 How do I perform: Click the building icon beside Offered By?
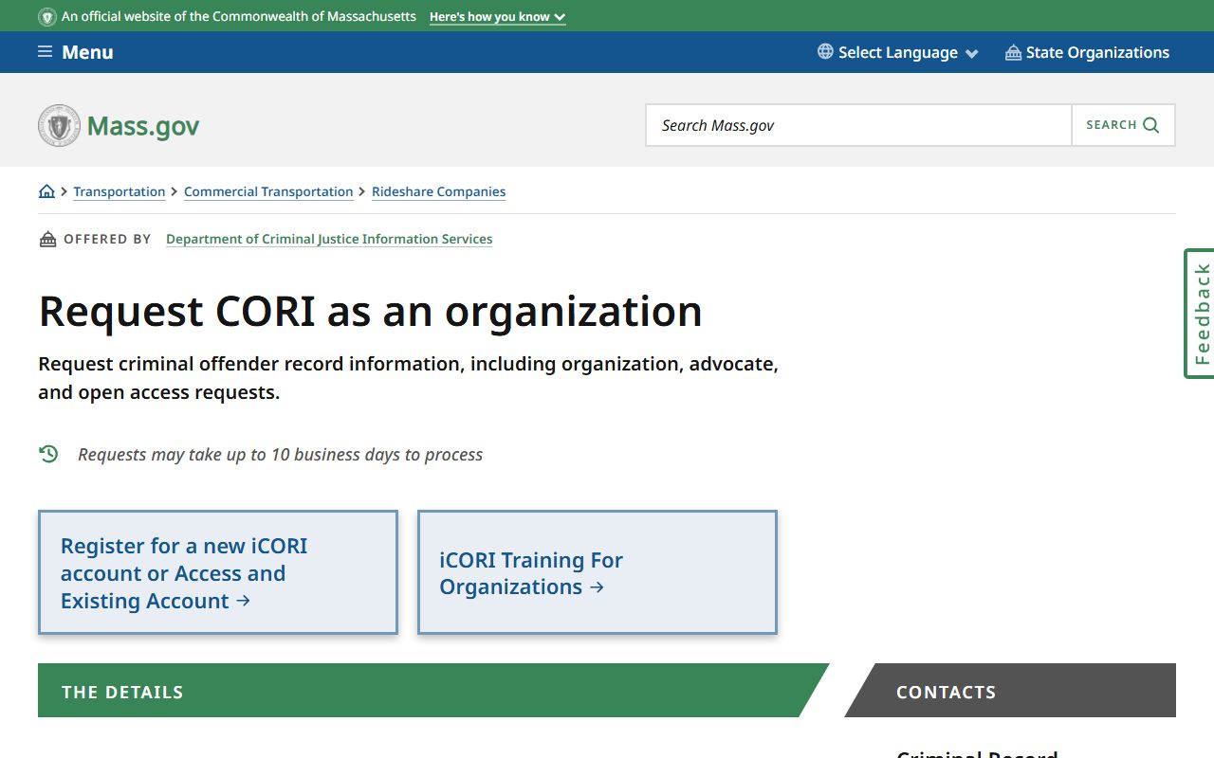pos(47,239)
